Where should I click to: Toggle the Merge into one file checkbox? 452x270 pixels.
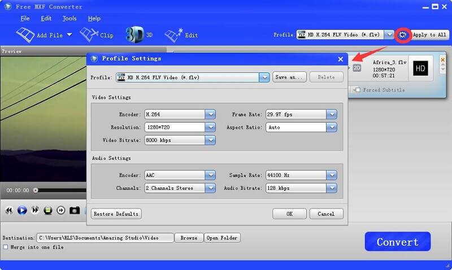point(6,247)
